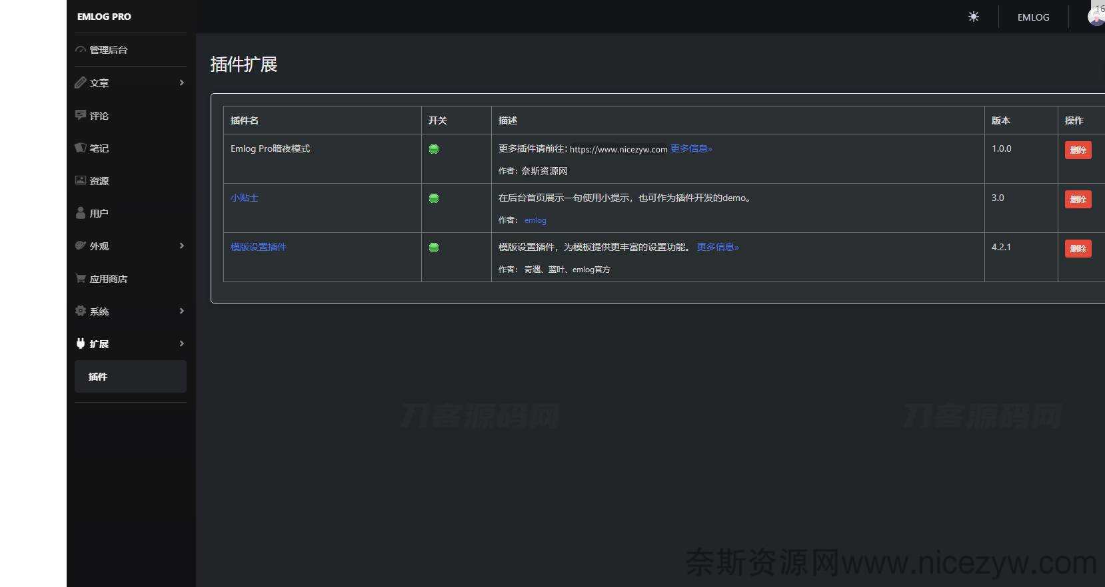The image size is (1105, 587).
Task: Expand the 外观 menu chevron
Action: coord(182,246)
